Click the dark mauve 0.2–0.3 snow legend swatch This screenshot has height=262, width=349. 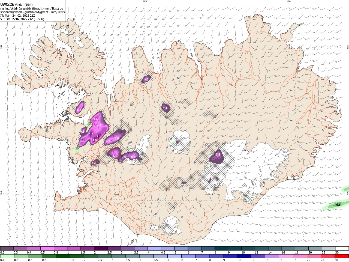(x=7, y=248)
